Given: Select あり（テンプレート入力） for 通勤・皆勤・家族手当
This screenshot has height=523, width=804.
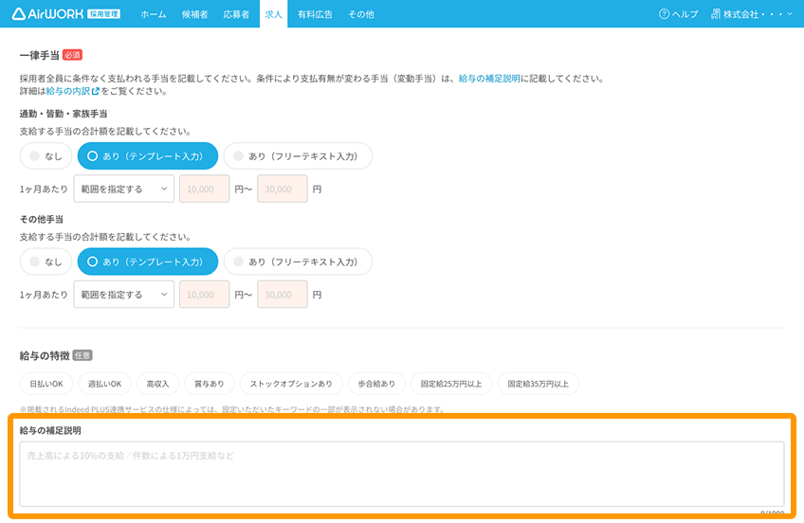Looking at the screenshot, I should [x=148, y=155].
